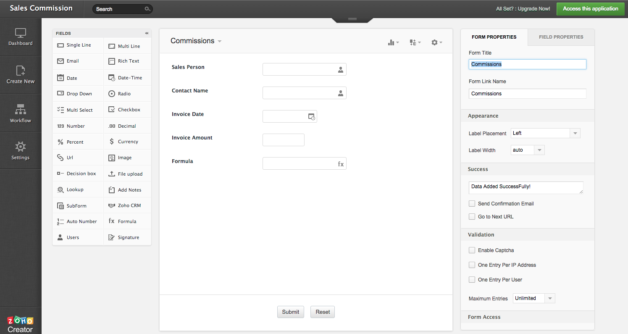Check the Enable Captcha validation option

[472, 250]
